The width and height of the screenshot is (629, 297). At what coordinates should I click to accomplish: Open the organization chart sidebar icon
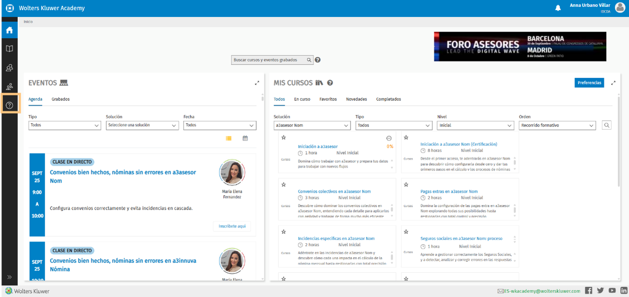coord(9,87)
